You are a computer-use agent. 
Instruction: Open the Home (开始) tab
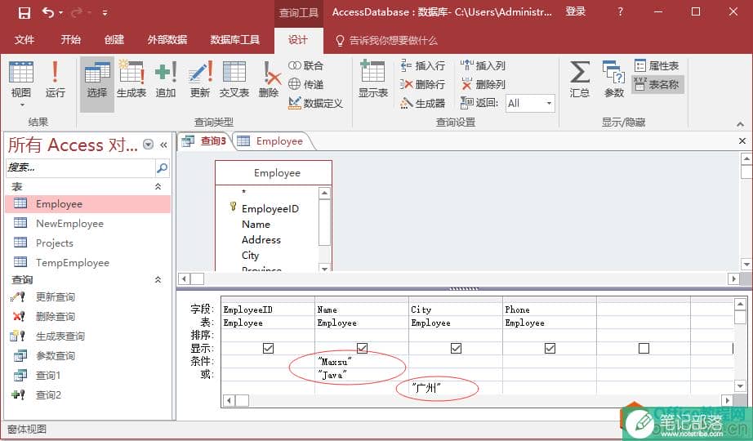[70, 40]
